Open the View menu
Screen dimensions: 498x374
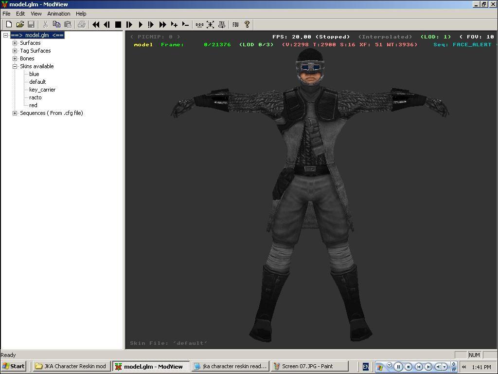point(36,14)
